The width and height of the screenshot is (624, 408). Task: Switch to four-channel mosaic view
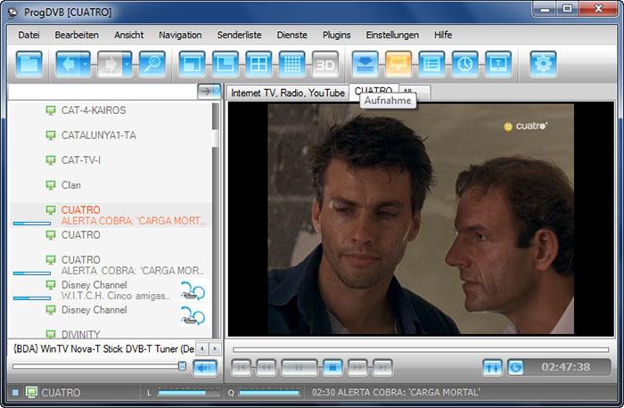pyautogui.click(x=259, y=64)
